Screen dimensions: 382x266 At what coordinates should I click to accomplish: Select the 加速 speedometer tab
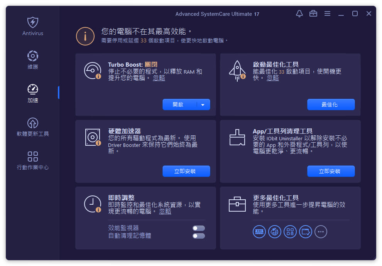click(33, 93)
